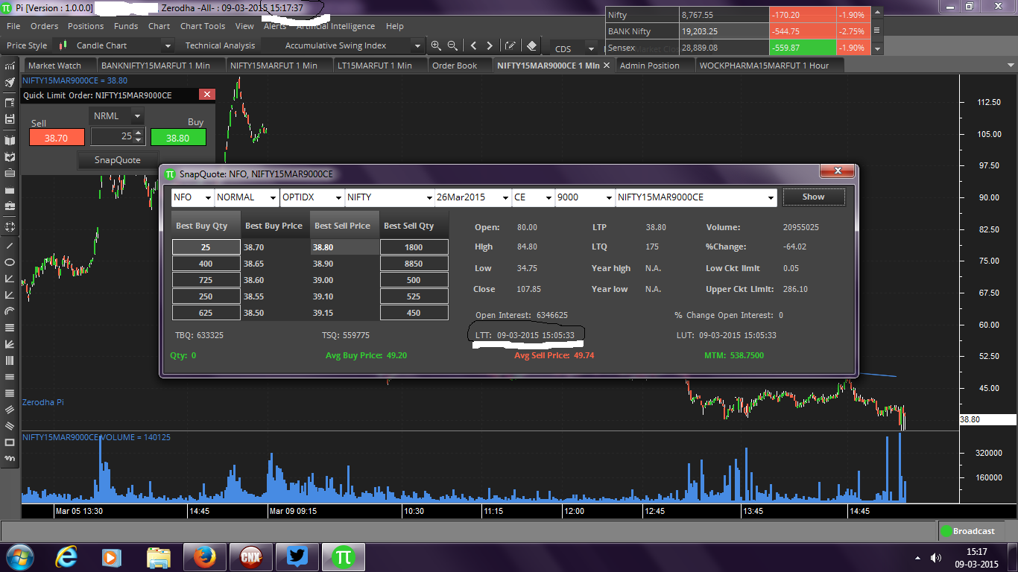
Task: Click the scroll chart left arrow
Action: (x=473, y=45)
